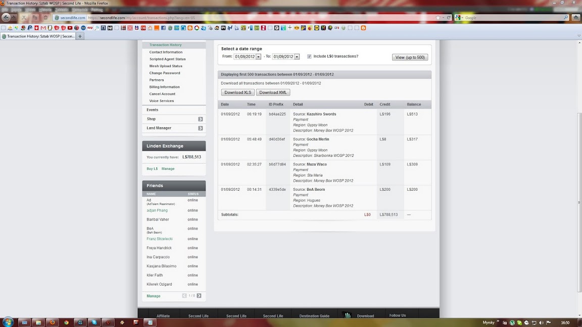Image resolution: width=582 pixels, height=327 pixels.
Task: Open Change Password in sidebar
Action: point(165,73)
